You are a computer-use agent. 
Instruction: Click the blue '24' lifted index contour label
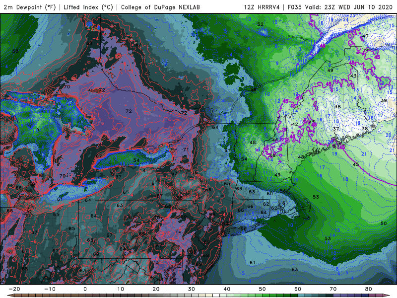[346, 19]
